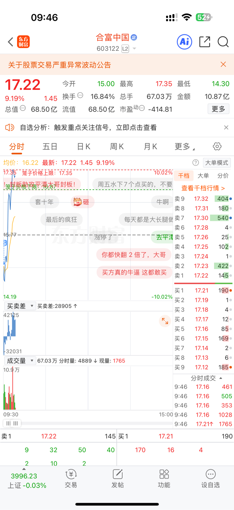Image resolution: width=234 pixels, height=510 pixels.
Task: Tap the enterprise badge beside 合富中国
Action: click(134, 37)
